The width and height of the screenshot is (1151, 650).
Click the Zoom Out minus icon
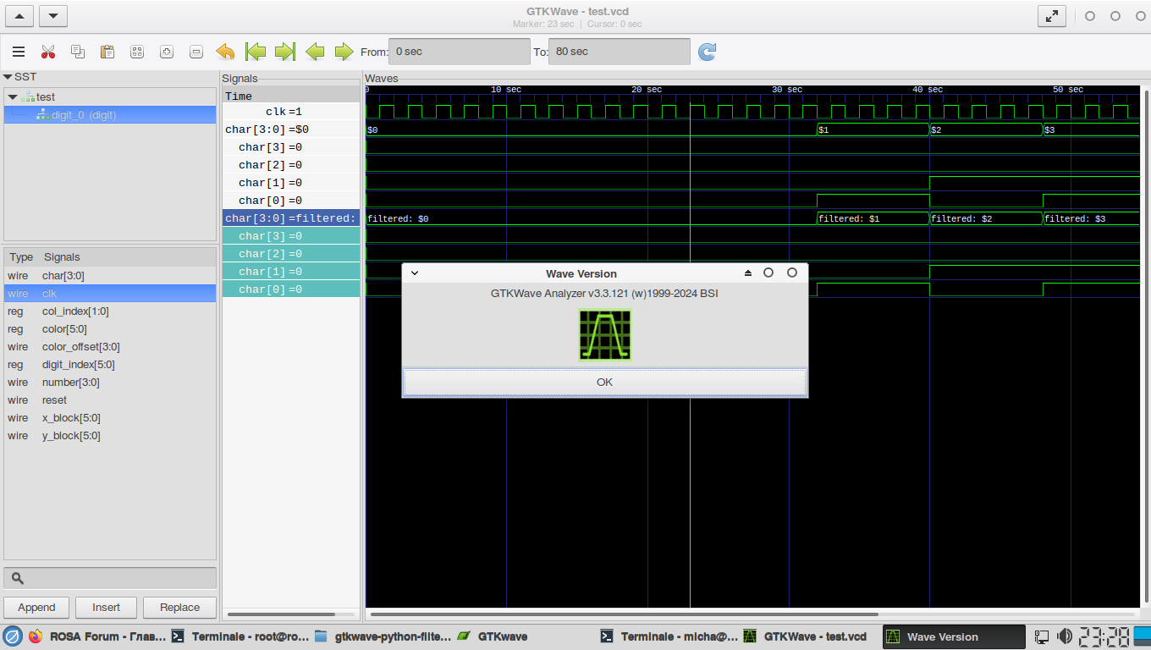[196, 52]
